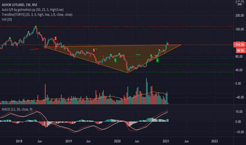Select the L long signal marker in late 2020
Viewport: 246px width, 145px height.
click(x=157, y=60)
